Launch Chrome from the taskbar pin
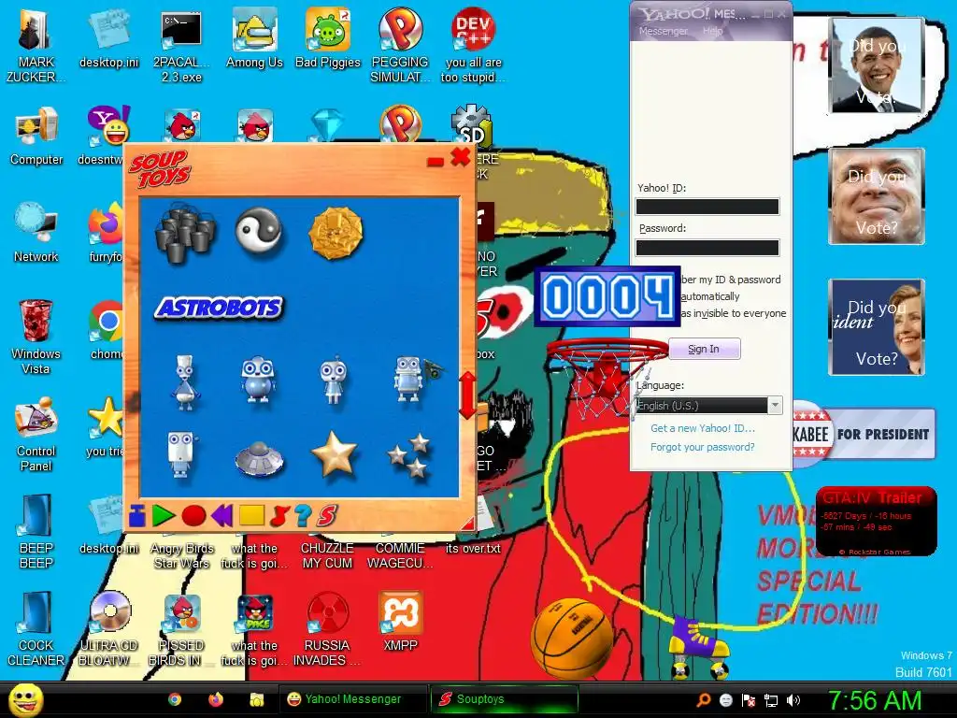The image size is (957, 718). [x=175, y=699]
